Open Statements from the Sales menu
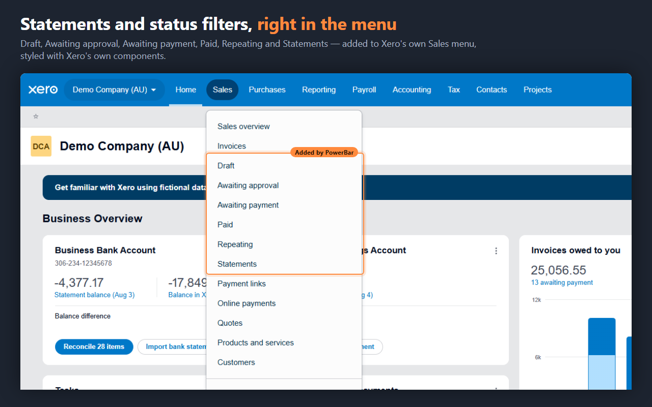652x407 pixels. [284, 264]
